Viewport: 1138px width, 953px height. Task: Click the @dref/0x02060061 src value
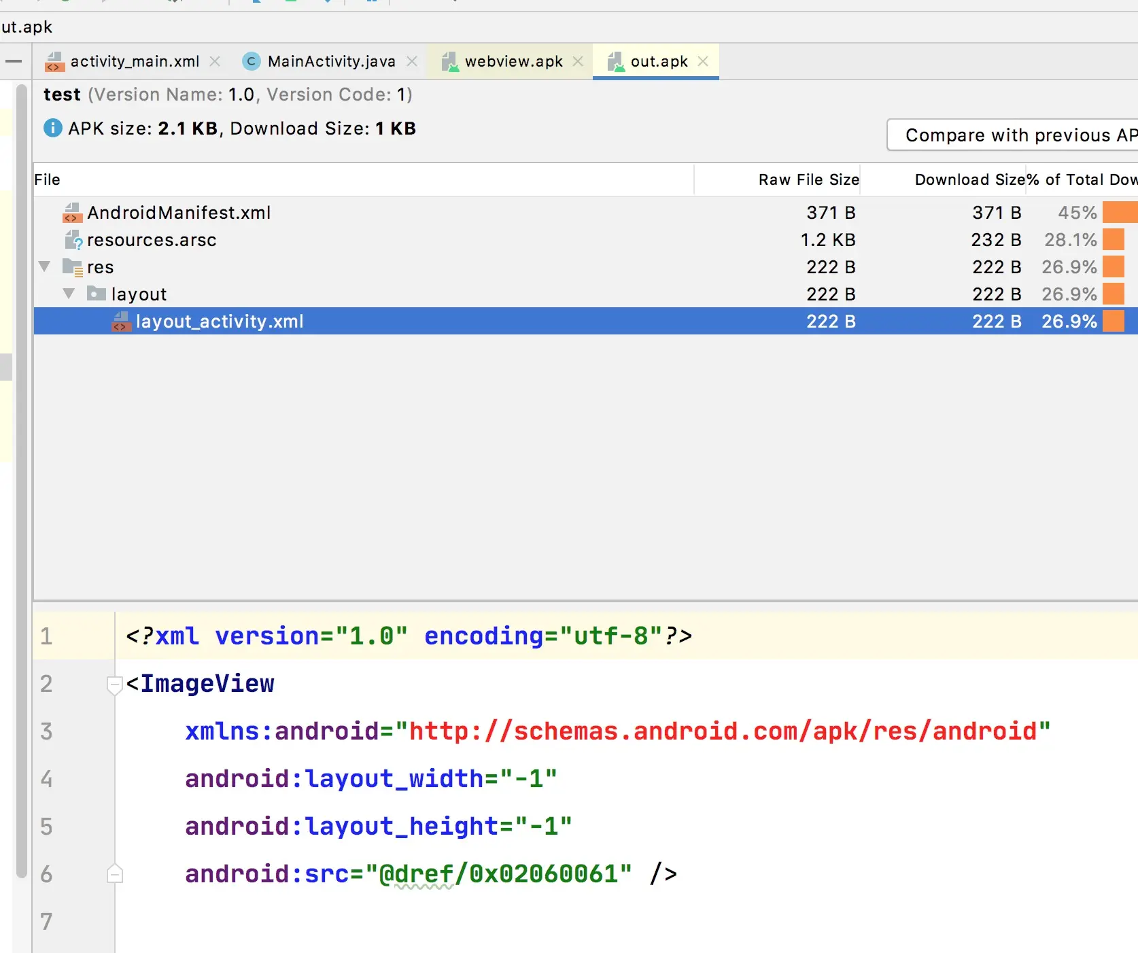(499, 874)
